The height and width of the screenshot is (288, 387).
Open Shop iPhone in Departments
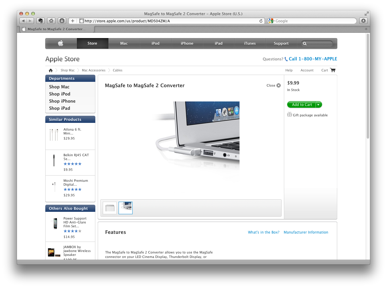pos(62,101)
